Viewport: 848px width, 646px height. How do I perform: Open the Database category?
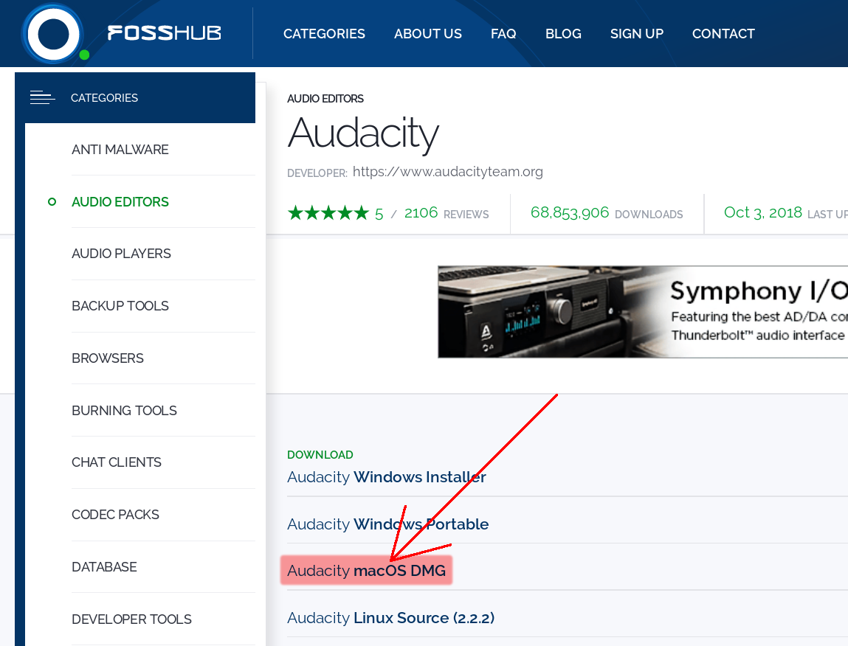(x=104, y=566)
